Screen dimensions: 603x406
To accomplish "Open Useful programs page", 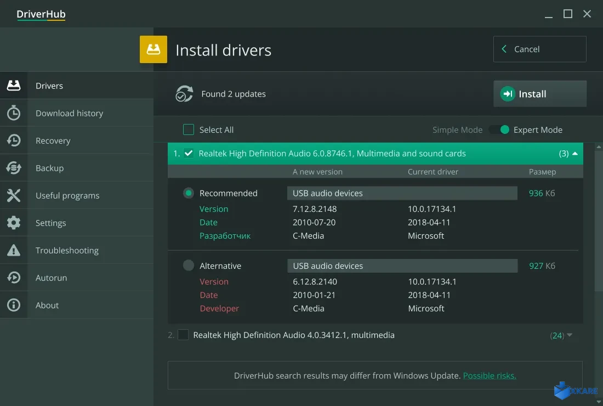I will point(77,195).
